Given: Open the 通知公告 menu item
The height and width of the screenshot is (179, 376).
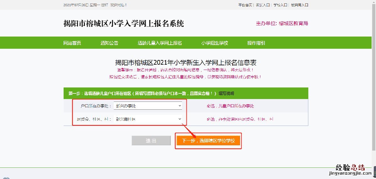Looking at the screenshot, I should [x=109, y=43].
